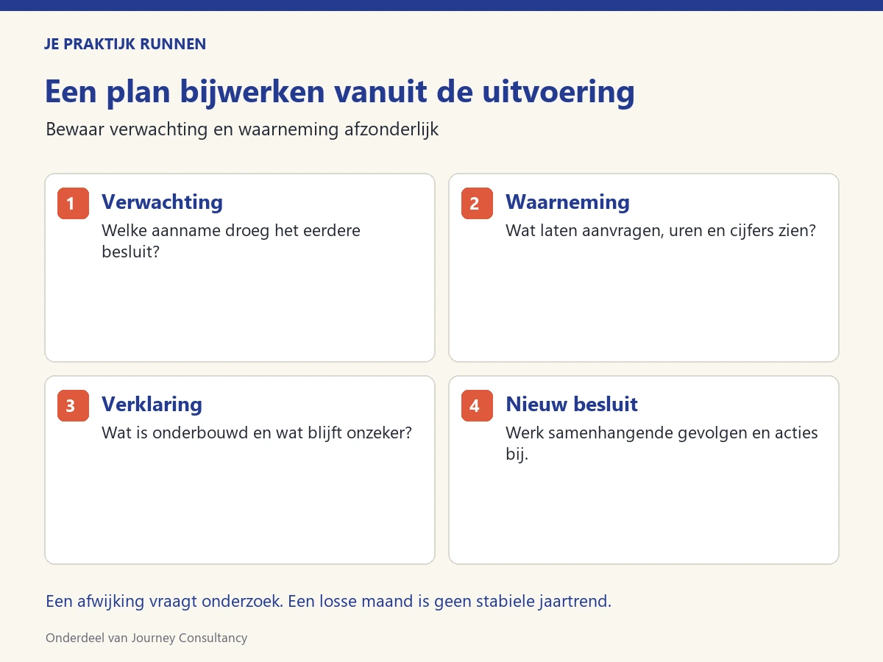Click the number 3 badge icon
Viewport: 883px width, 662px height.
pyautogui.click(x=73, y=406)
